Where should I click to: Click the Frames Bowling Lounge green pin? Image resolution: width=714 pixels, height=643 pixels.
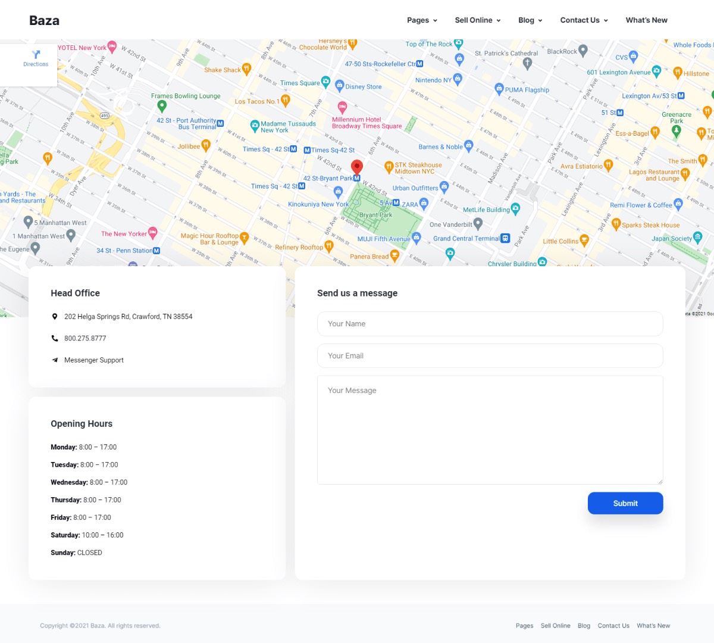[x=162, y=106]
